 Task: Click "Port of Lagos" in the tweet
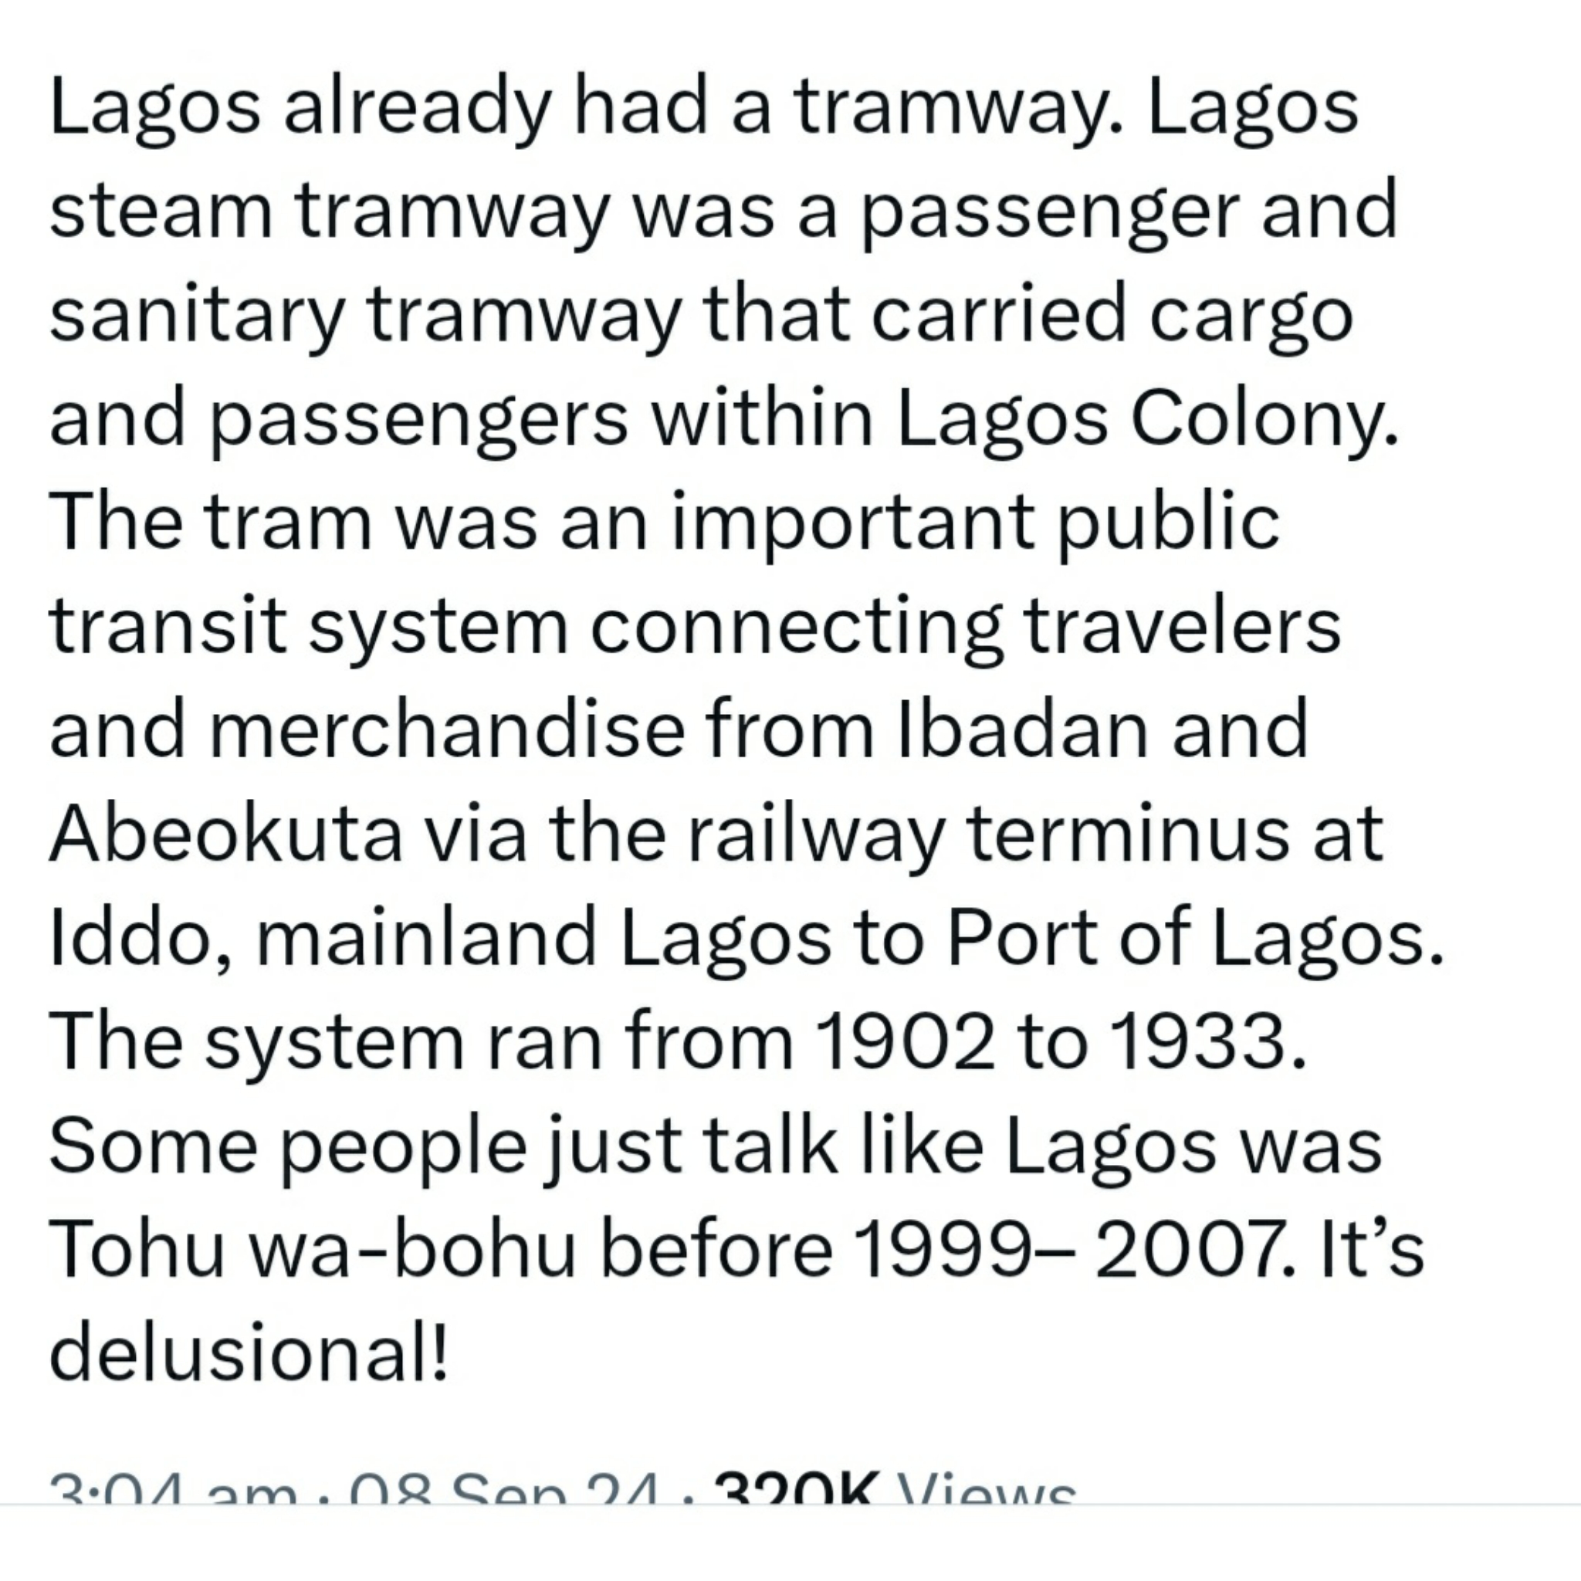[1193, 938]
